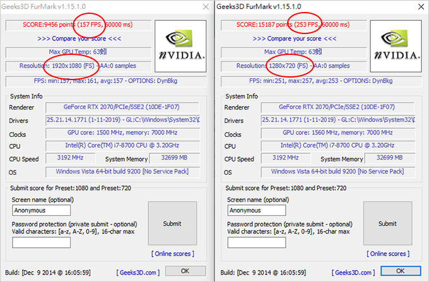Click the Build Dec 9 2014 text, left window
The height and width of the screenshot is (282, 429).
[48, 273]
